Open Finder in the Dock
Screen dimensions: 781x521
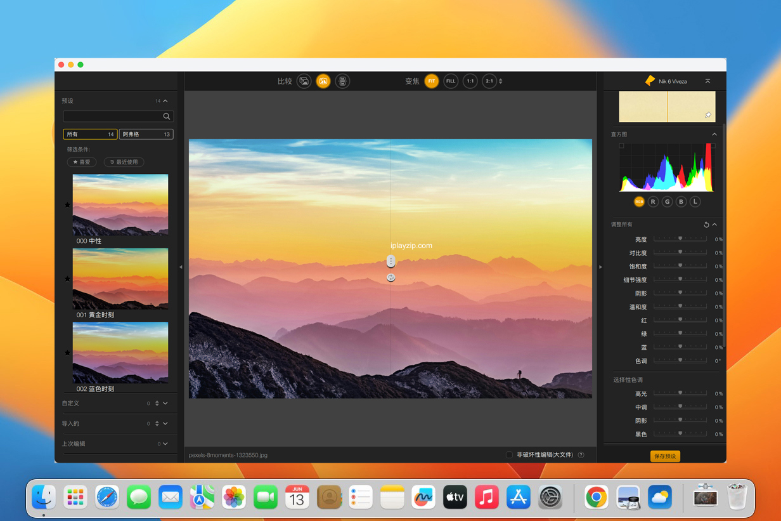point(44,497)
